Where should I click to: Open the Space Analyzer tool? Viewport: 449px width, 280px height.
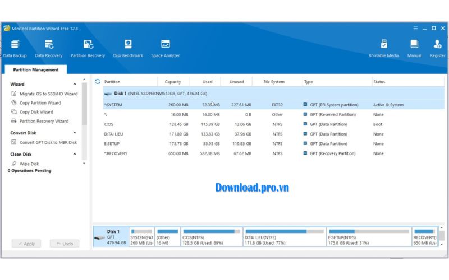[x=165, y=48]
